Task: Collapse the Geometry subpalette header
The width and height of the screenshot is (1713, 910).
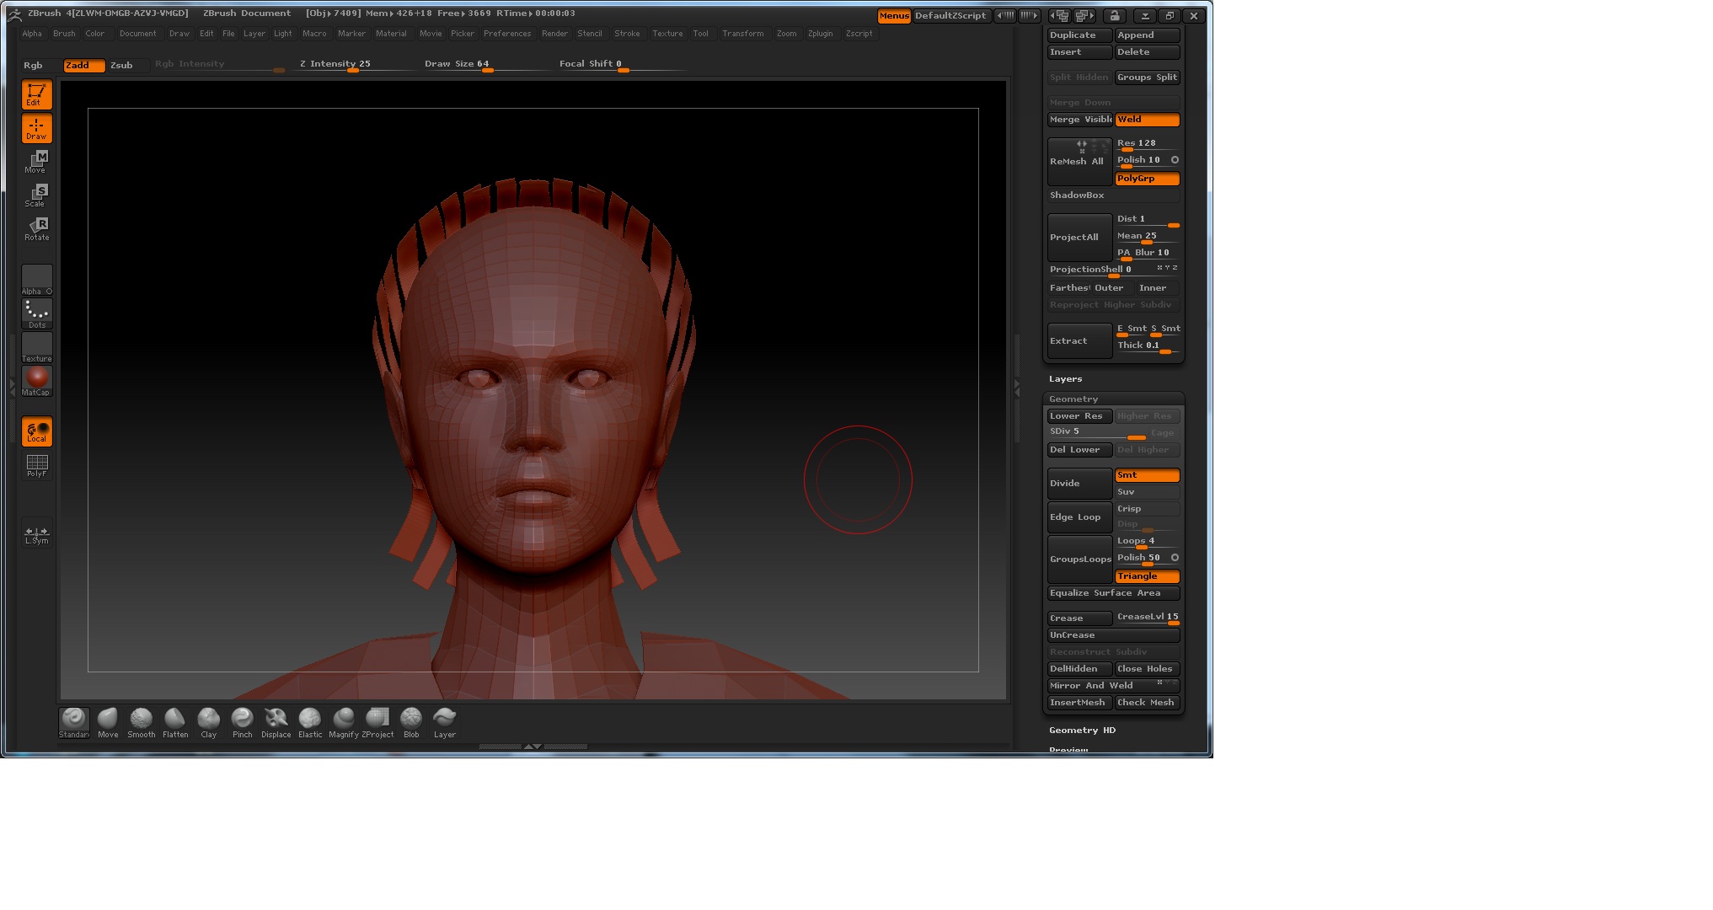Action: (x=1073, y=399)
